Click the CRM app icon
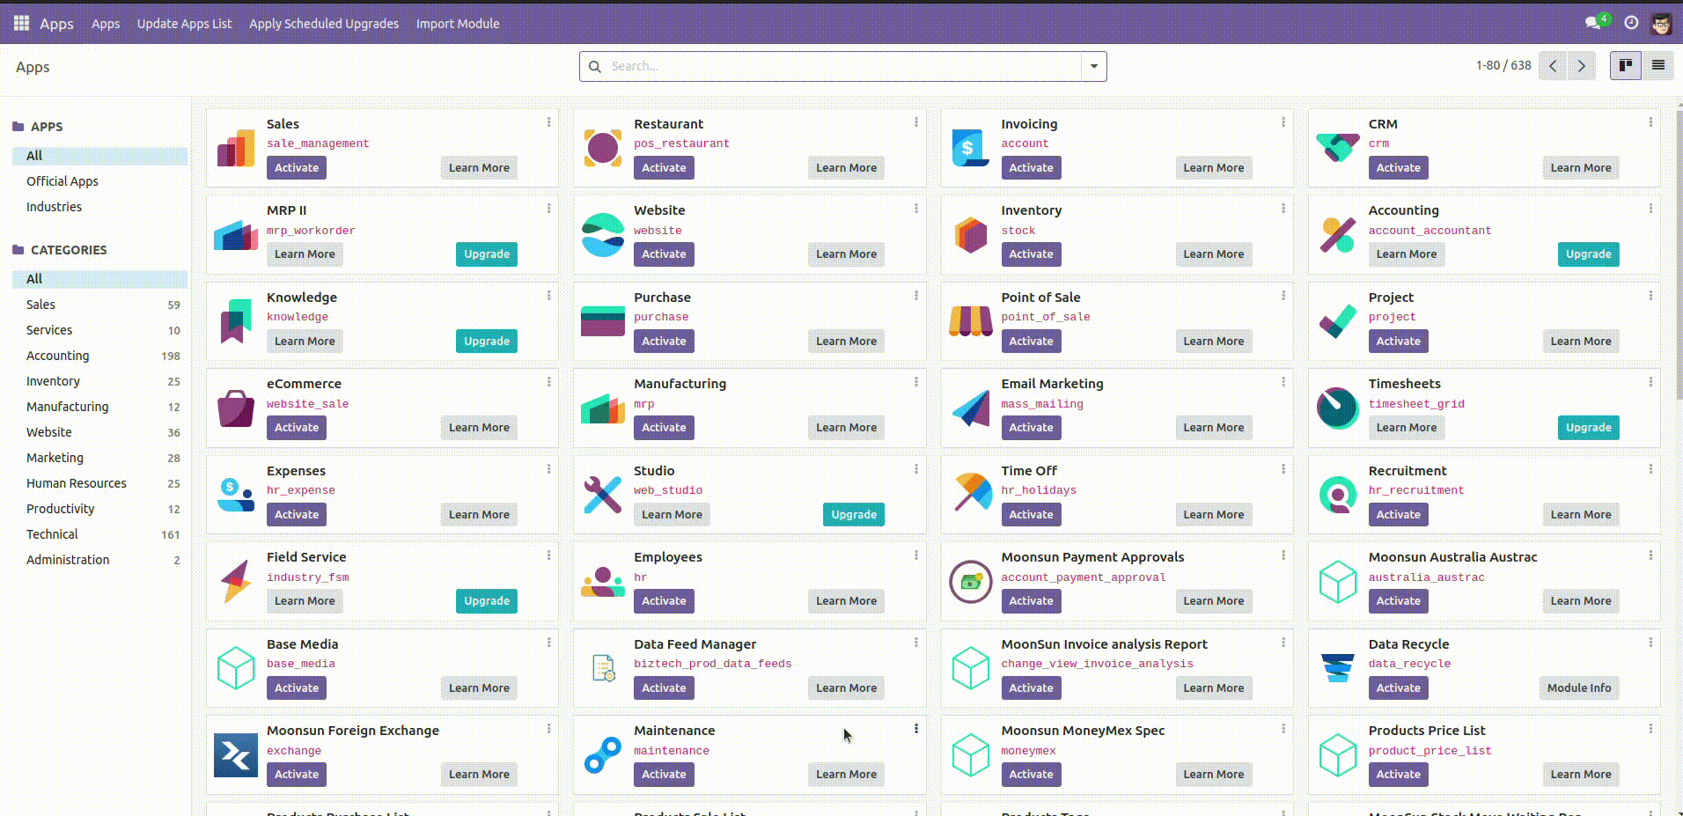Image resolution: width=1683 pixels, height=816 pixels. coord(1337,148)
